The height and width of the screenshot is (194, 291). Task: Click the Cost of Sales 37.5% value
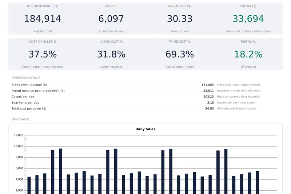43,54
